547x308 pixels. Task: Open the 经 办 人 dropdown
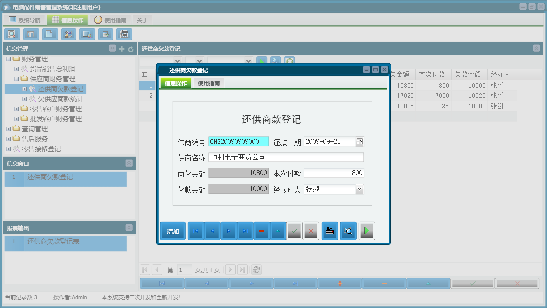[360, 189]
